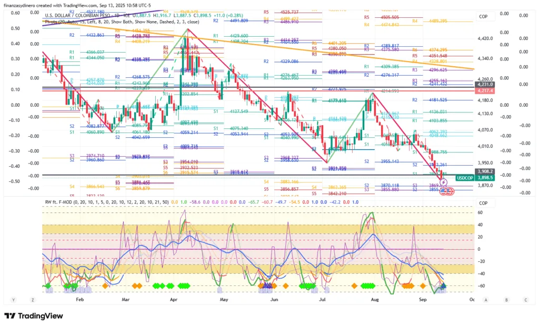Click the Apr label on time axis
539x327 pixels.
click(174, 300)
